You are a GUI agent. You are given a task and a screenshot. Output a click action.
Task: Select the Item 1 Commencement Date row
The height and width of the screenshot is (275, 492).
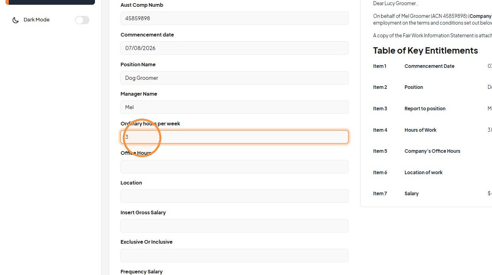[x=432, y=66]
